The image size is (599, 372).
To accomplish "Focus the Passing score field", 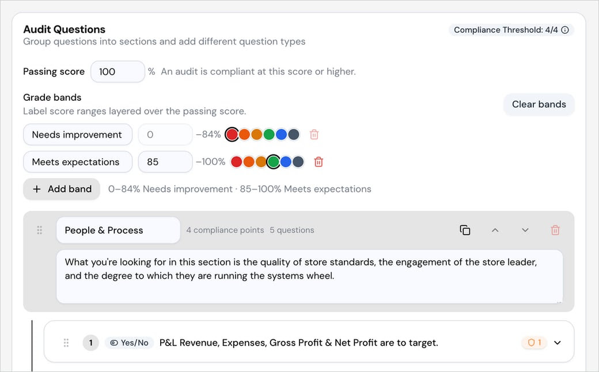I will point(117,71).
